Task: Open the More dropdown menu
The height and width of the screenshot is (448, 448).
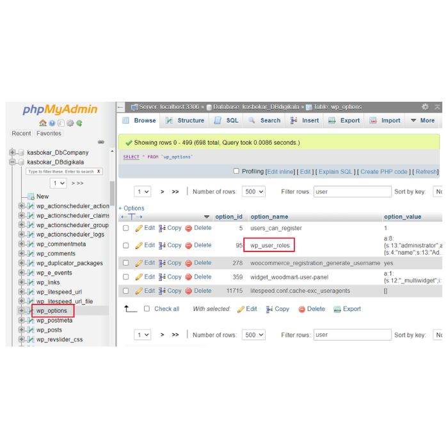Action: [x=422, y=120]
